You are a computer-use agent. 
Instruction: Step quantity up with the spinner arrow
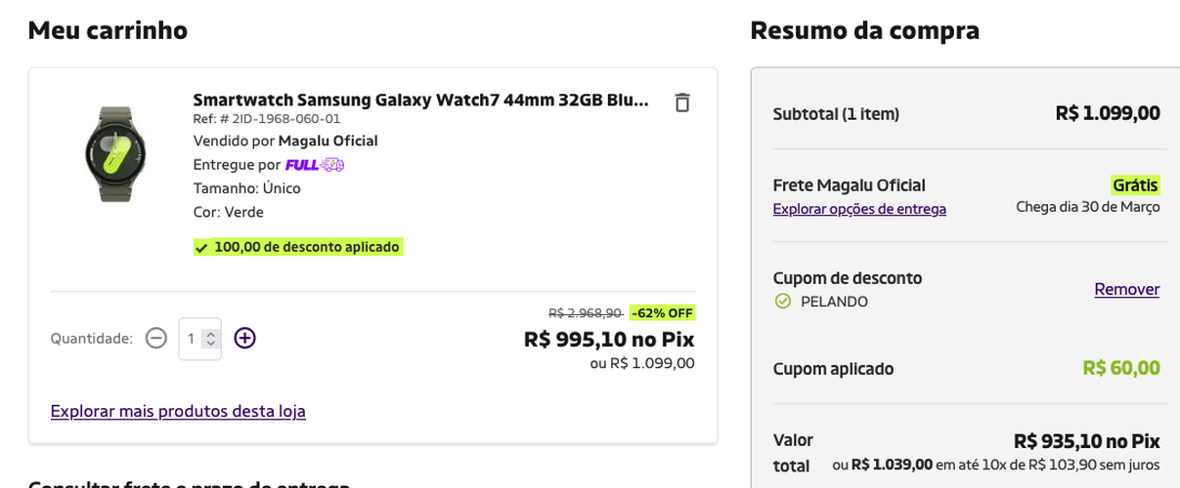(x=208, y=334)
